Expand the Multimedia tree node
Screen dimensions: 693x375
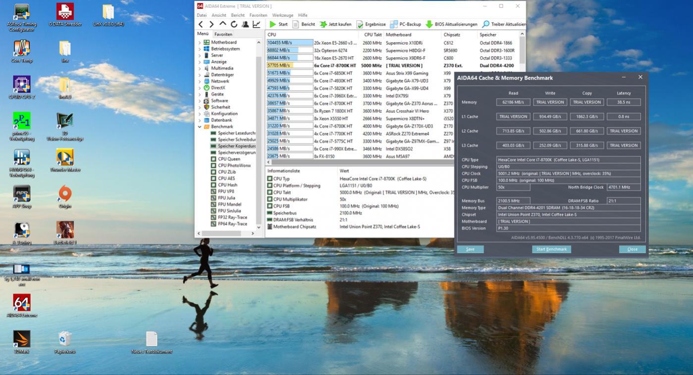pos(200,68)
